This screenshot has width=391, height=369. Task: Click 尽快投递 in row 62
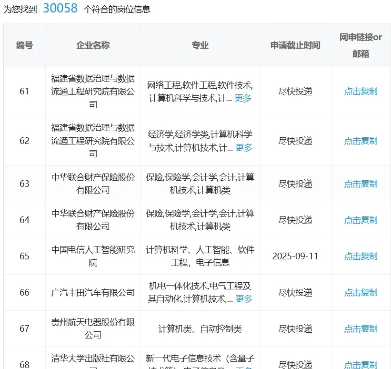click(x=295, y=141)
